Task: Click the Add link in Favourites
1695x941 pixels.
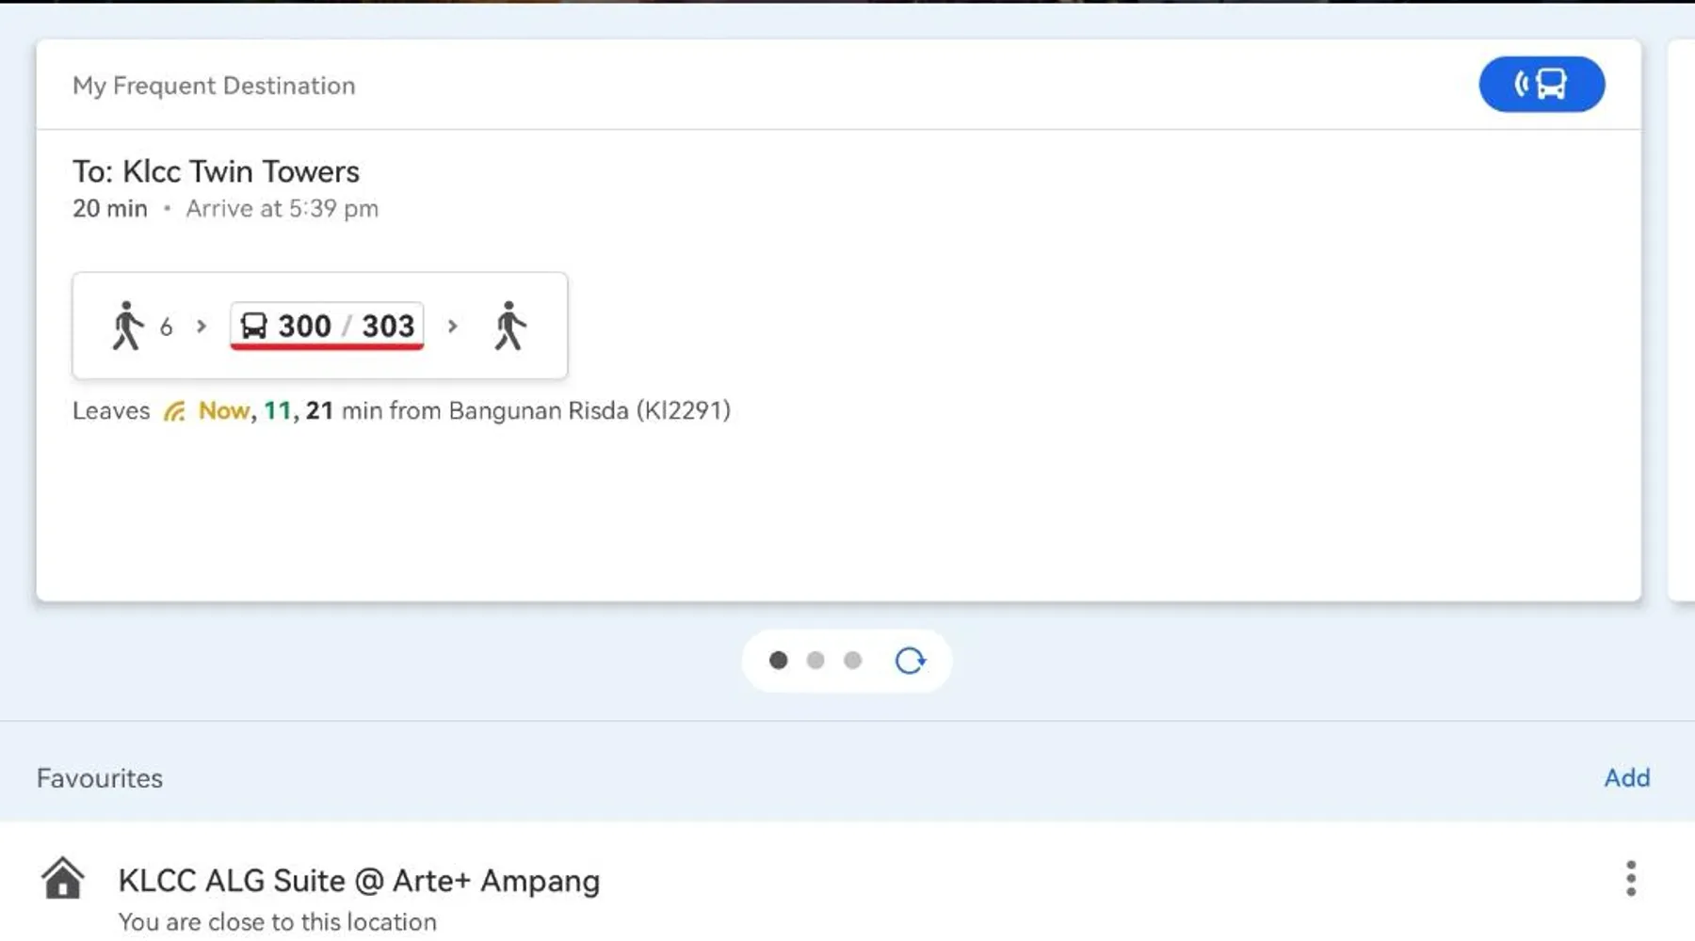Action: pos(1627,777)
